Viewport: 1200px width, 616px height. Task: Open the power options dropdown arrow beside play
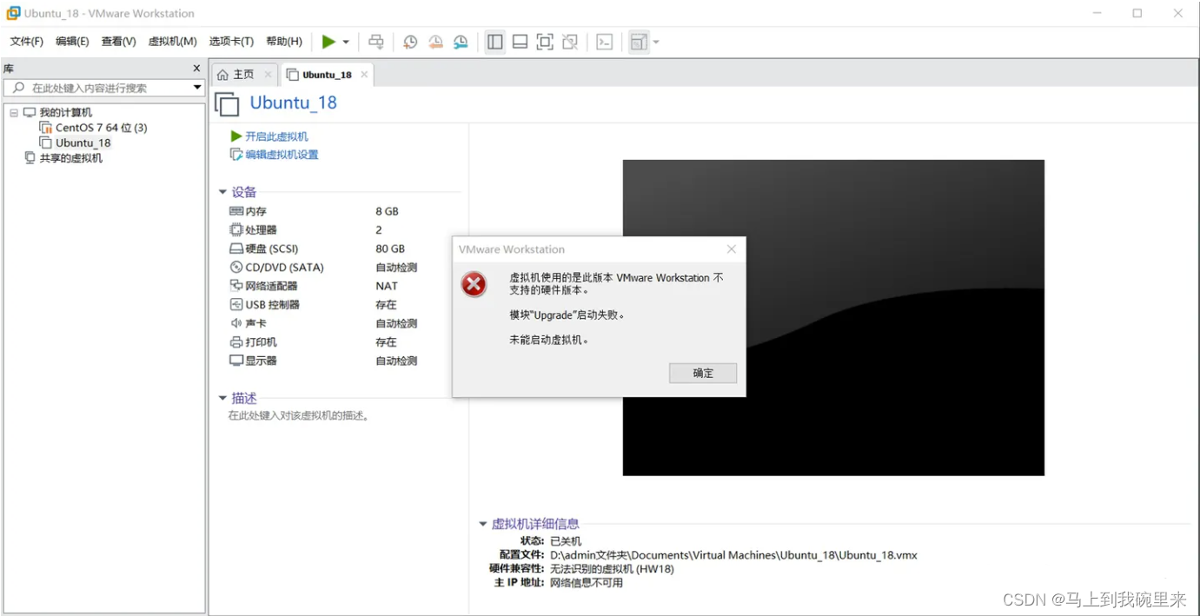[x=346, y=42]
